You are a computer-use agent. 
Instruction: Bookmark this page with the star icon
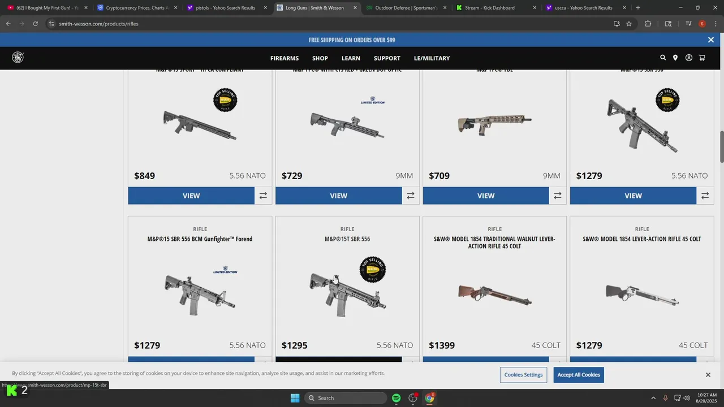pos(629,24)
